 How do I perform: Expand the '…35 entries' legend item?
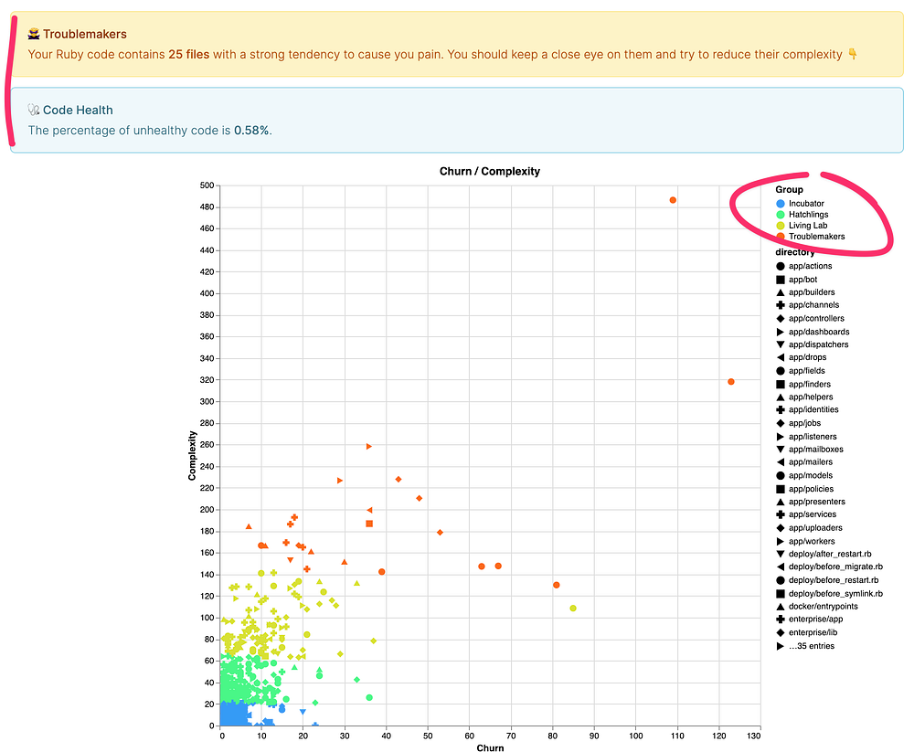tap(812, 646)
